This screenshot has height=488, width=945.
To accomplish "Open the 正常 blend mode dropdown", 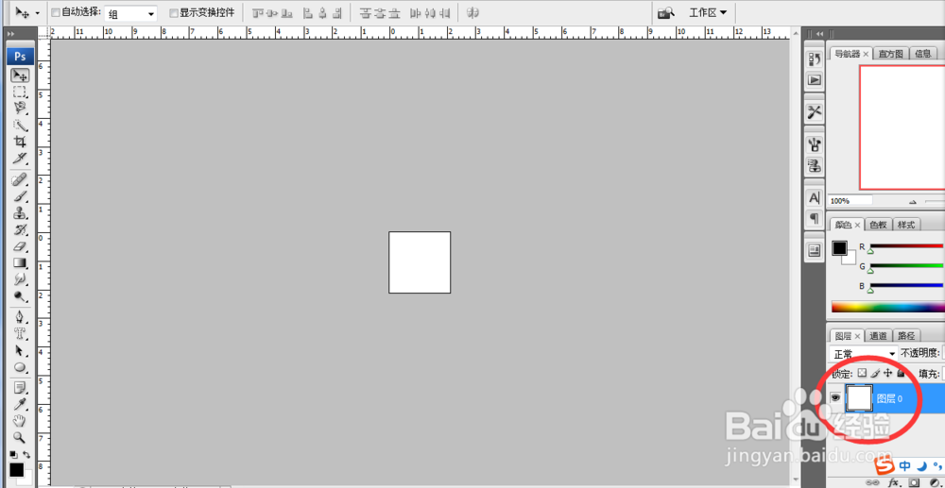I will (864, 354).
